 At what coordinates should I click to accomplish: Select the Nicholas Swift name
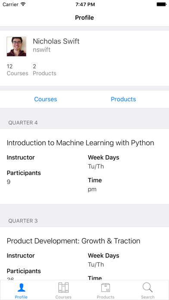coord(56,41)
